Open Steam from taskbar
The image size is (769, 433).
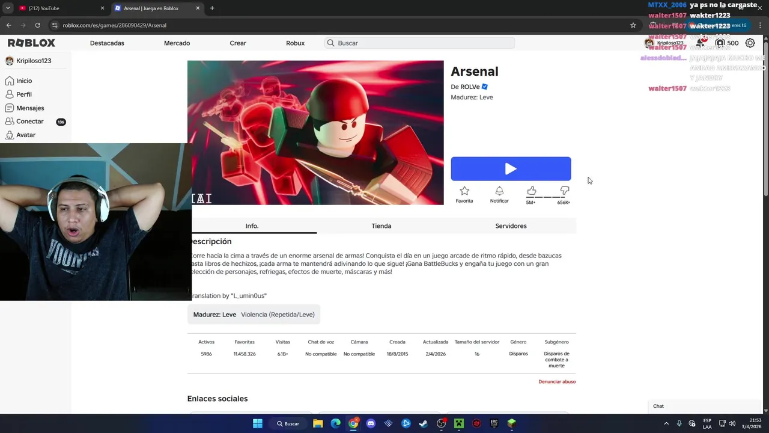click(424, 423)
